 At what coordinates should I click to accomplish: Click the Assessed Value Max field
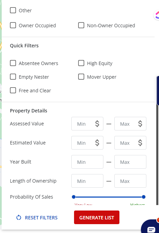(130, 124)
